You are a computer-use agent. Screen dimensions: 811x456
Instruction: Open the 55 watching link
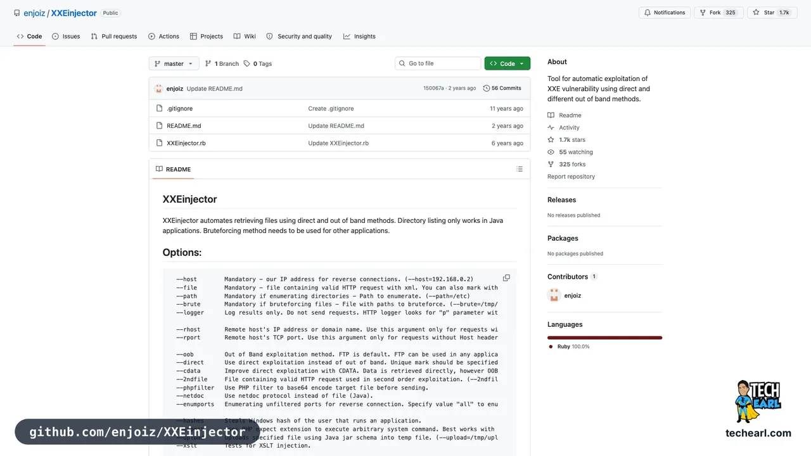click(570, 152)
